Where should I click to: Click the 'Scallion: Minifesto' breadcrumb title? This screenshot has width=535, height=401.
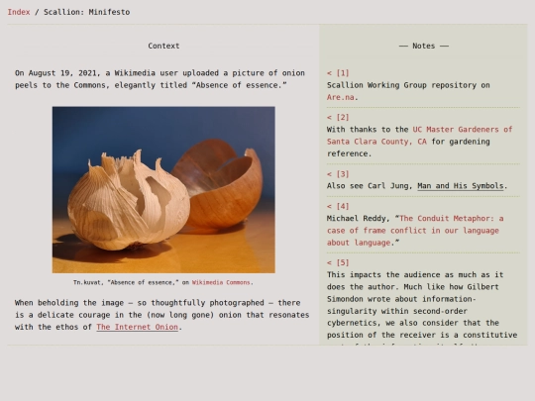(86, 12)
